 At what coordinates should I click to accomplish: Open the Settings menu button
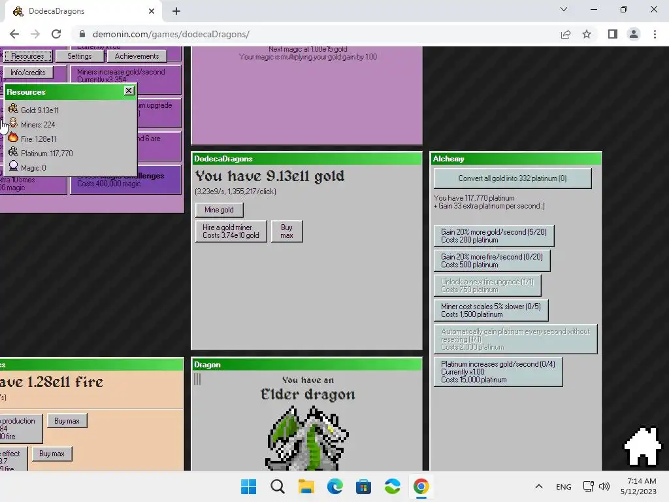79,56
